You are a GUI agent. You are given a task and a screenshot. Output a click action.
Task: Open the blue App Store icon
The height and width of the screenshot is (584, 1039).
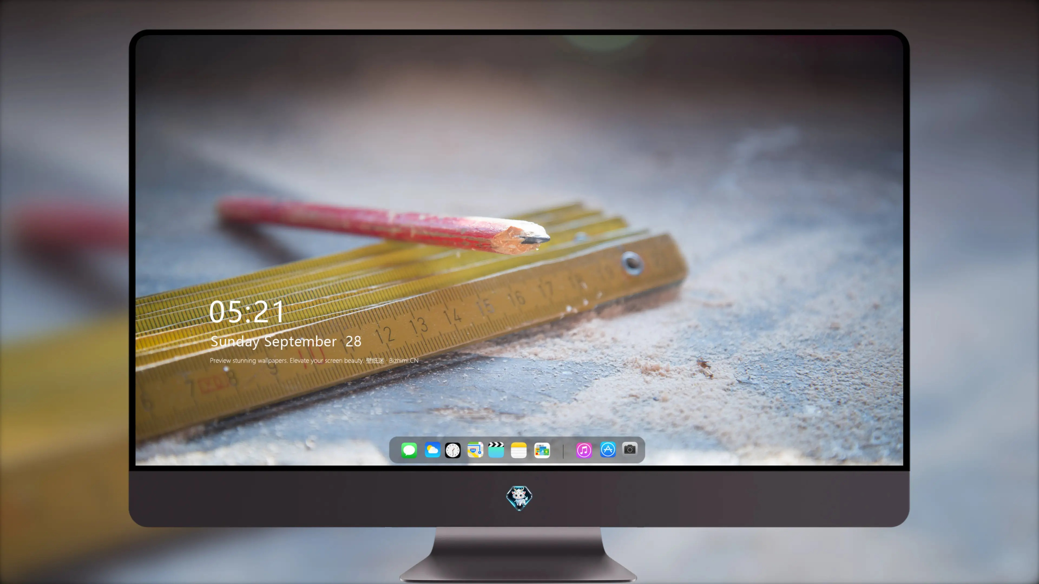[608, 449]
